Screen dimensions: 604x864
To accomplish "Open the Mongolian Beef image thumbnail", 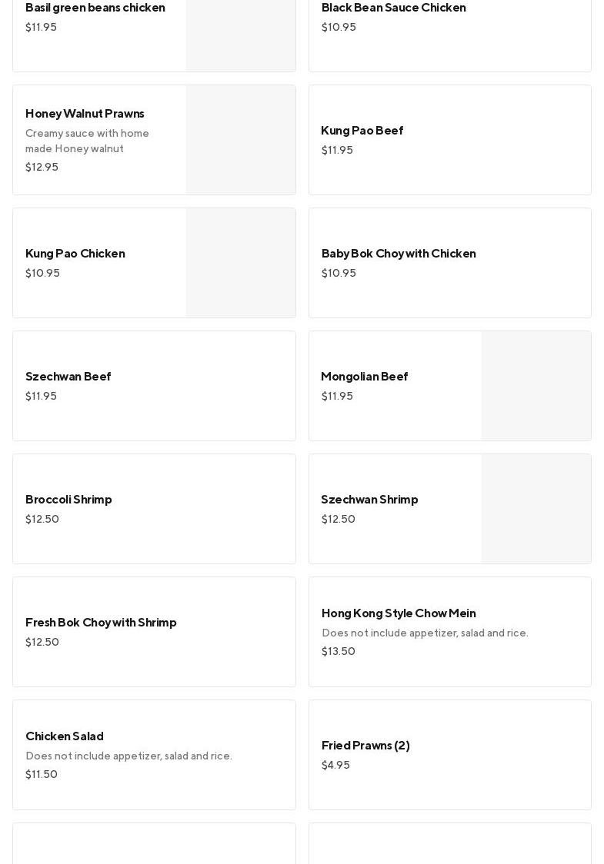I will coord(536,386).
